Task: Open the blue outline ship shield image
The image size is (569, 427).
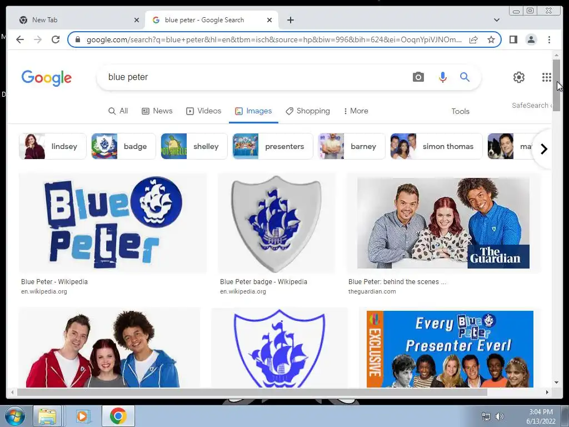Action: [x=279, y=347]
